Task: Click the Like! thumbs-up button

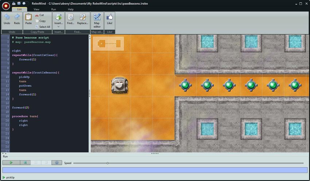Action: [x=110, y=19]
